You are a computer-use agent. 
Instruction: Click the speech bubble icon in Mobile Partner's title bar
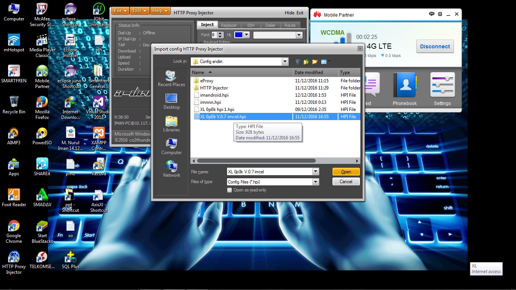point(432,14)
